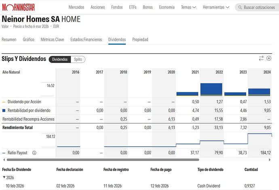This screenshot has width=279, height=190.
Task: Click the 33,13 Rendimiento Total value
Action: (218, 127)
